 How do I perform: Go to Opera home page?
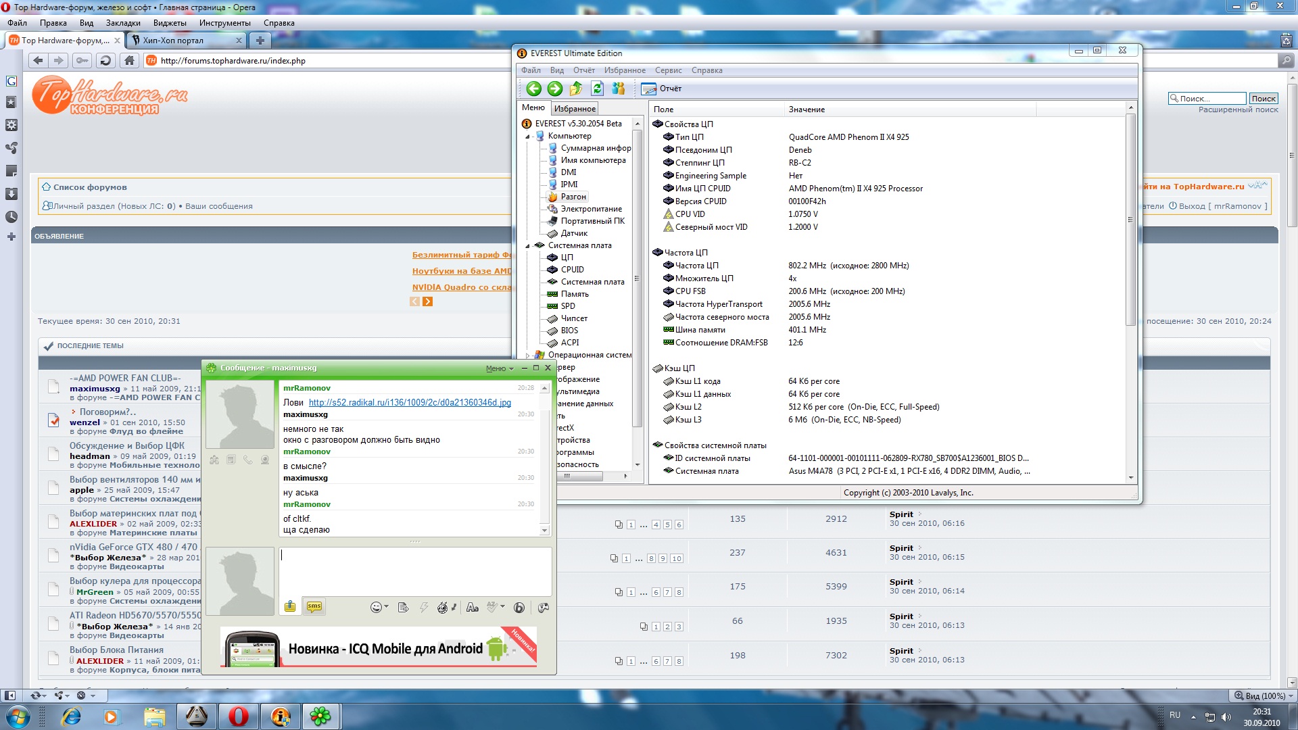pos(129,60)
